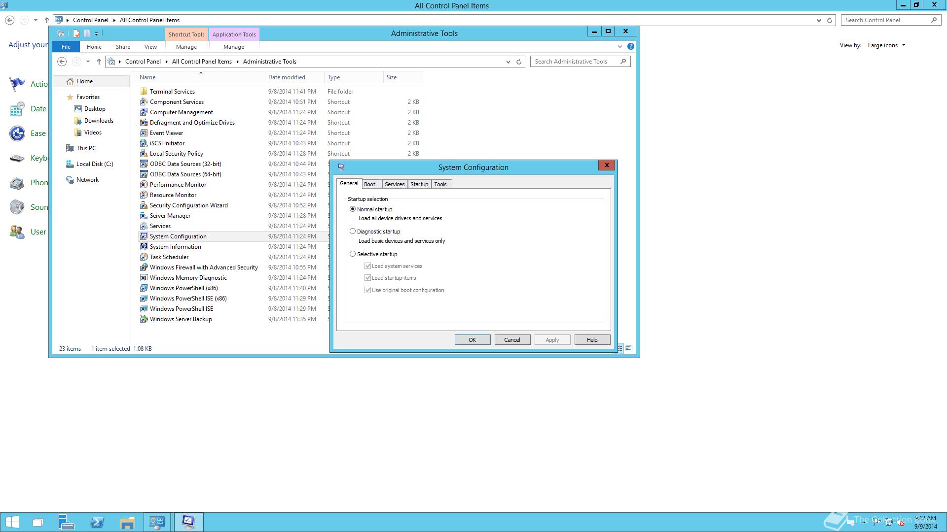Open File Explorer from the taskbar
Viewport: 947px width, 532px height.
click(127, 522)
